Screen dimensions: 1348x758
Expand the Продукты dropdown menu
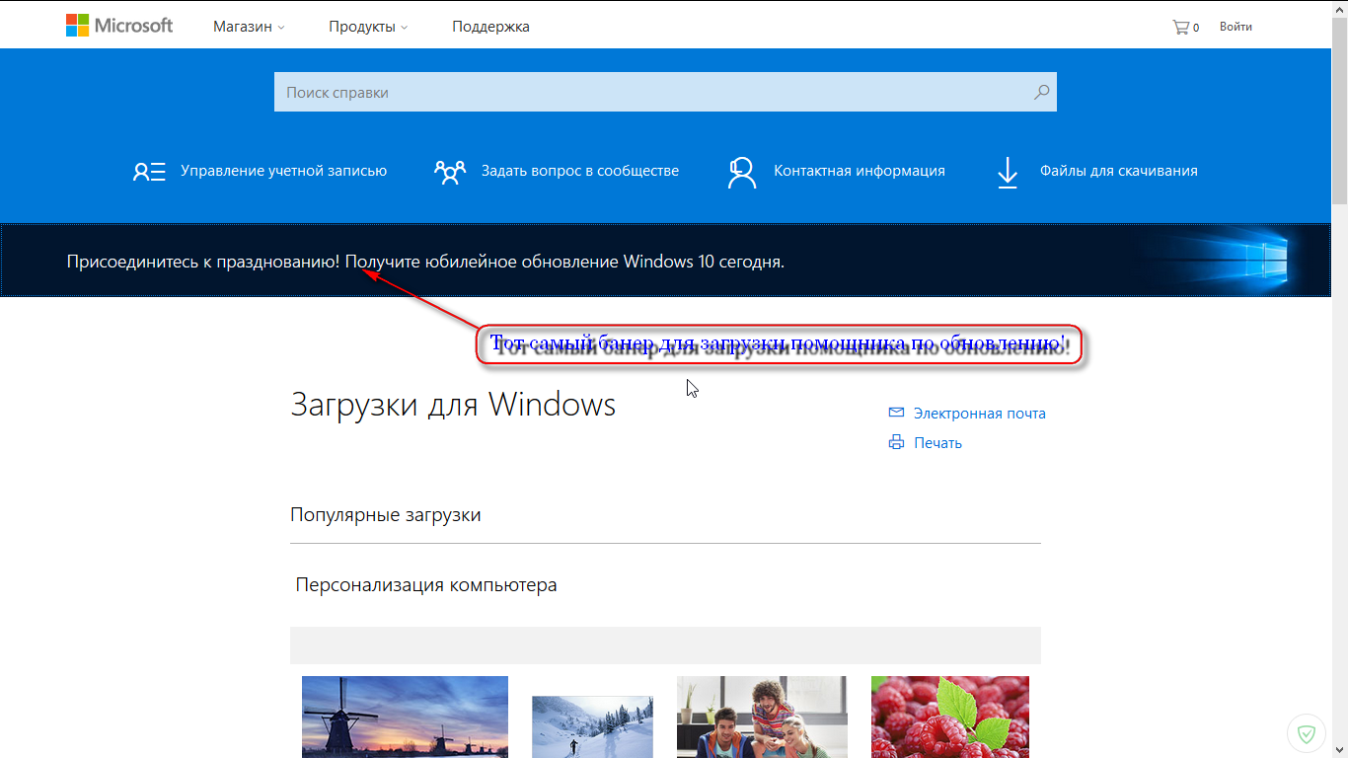coord(368,27)
